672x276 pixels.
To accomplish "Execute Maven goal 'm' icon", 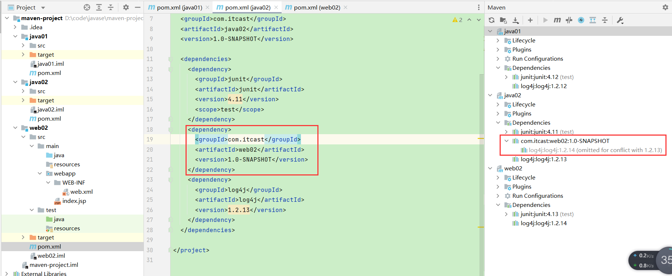I will point(557,20).
